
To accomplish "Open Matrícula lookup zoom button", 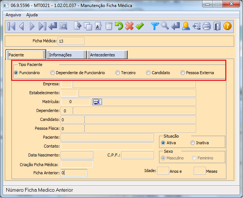I will (x=97, y=102).
